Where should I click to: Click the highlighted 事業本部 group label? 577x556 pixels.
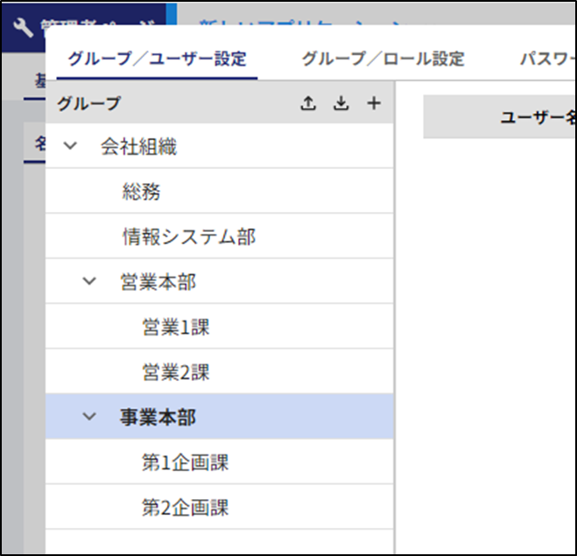(158, 417)
